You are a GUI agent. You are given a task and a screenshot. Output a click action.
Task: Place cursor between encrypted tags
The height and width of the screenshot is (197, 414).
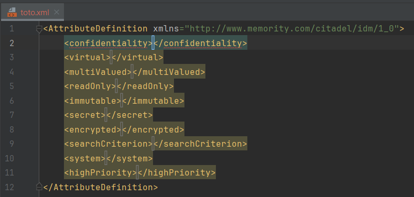coord(122,129)
